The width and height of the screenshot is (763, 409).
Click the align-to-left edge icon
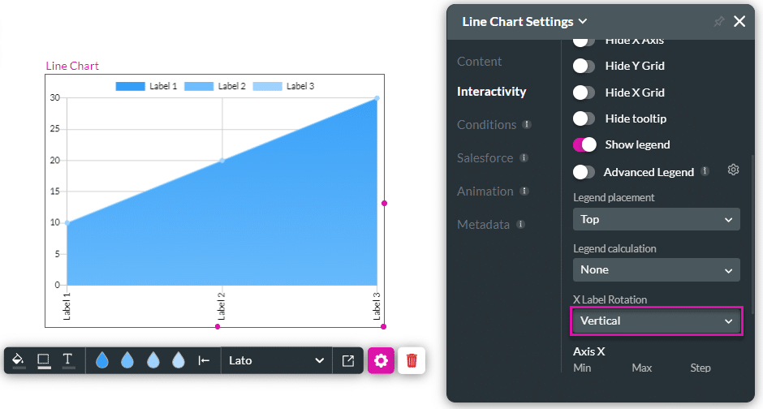point(204,360)
